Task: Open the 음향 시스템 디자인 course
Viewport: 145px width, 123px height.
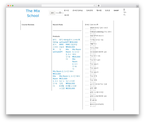Action: (97, 92)
